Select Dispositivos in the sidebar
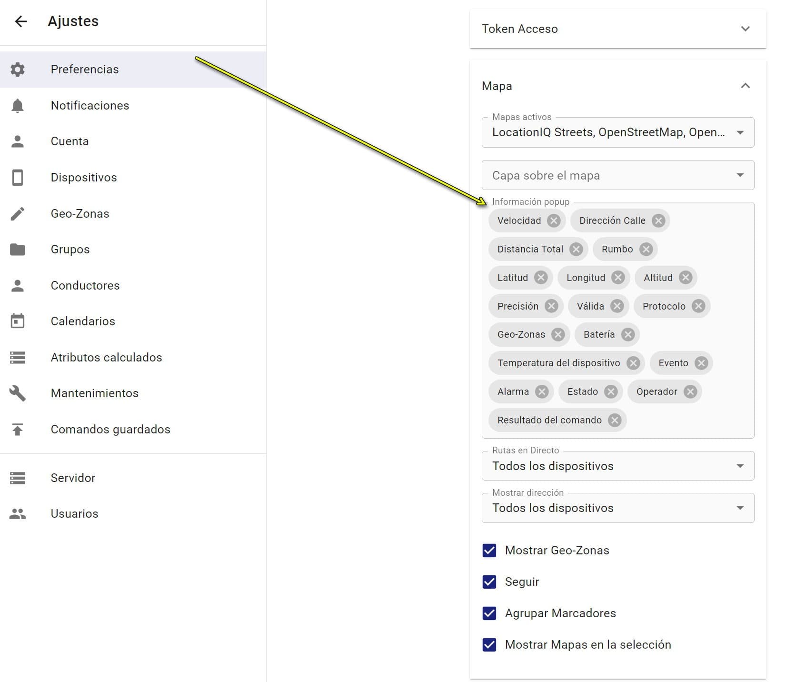Screen dimensions: 806x682 pyautogui.click(x=133, y=178)
